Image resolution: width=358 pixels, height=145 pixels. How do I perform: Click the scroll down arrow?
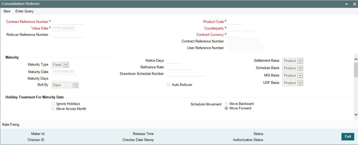tap(356, 114)
